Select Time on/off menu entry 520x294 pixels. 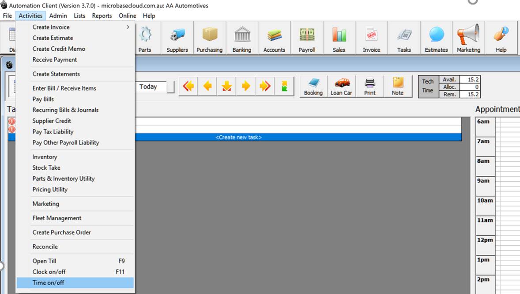pyautogui.click(x=75, y=283)
